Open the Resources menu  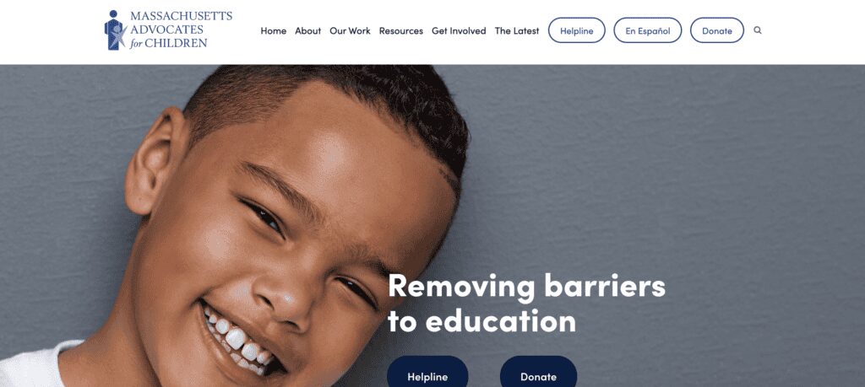point(401,31)
